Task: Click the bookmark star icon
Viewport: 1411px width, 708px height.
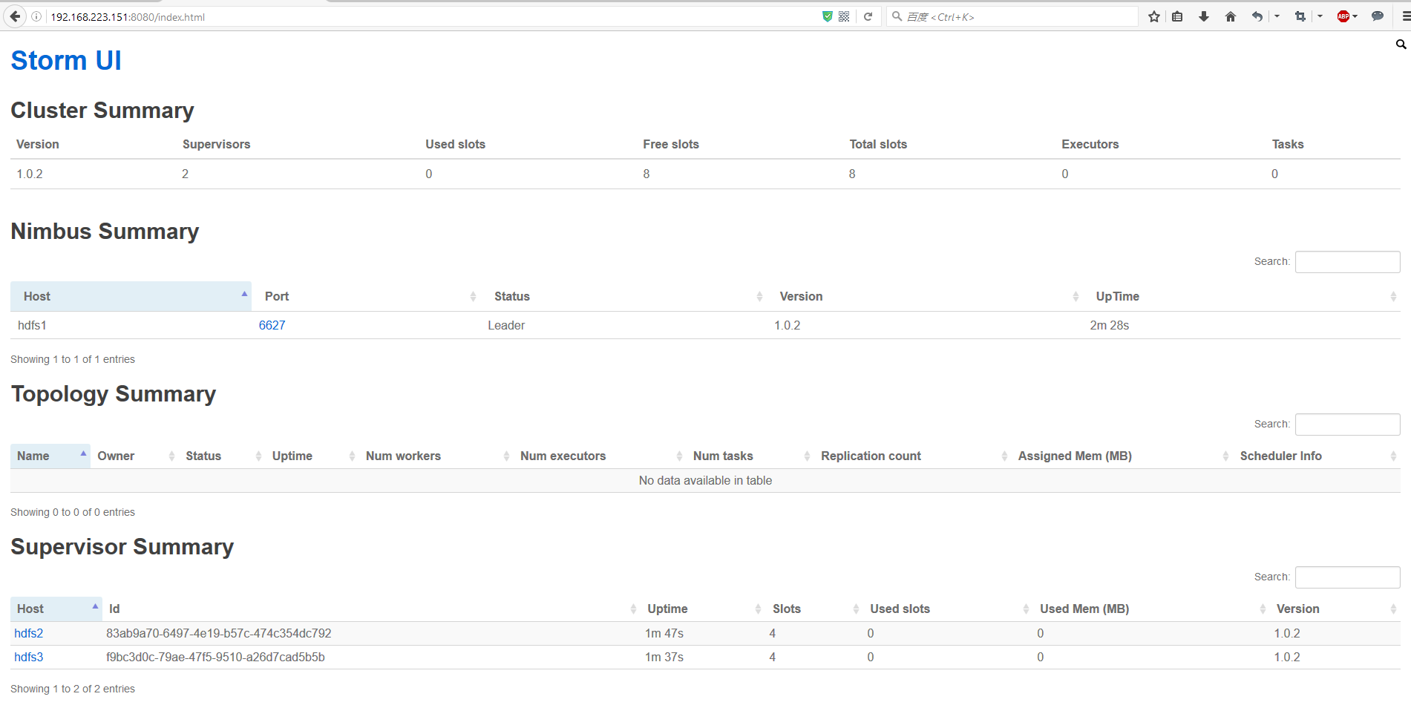Action: click(1154, 16)
